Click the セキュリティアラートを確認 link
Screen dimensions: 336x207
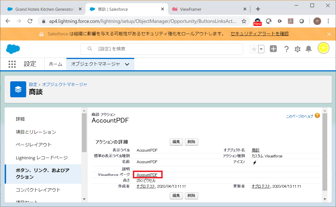click(259, 34)
